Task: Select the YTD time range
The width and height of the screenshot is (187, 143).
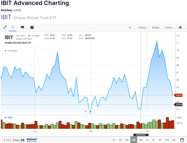Action: click(x=167, y=140)
